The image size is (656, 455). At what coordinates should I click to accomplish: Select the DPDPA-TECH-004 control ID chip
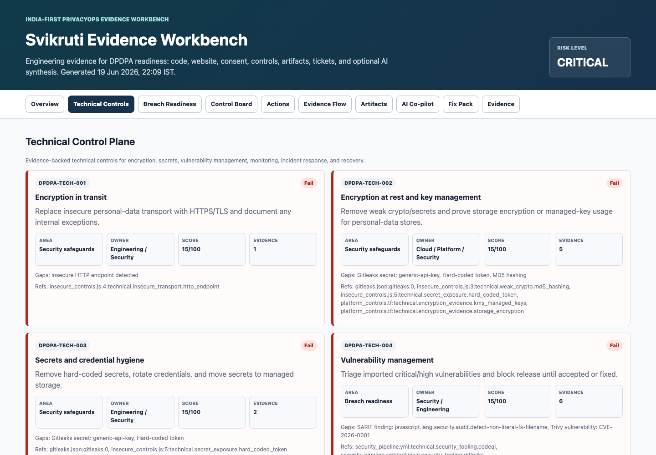[x=368, y=345]
